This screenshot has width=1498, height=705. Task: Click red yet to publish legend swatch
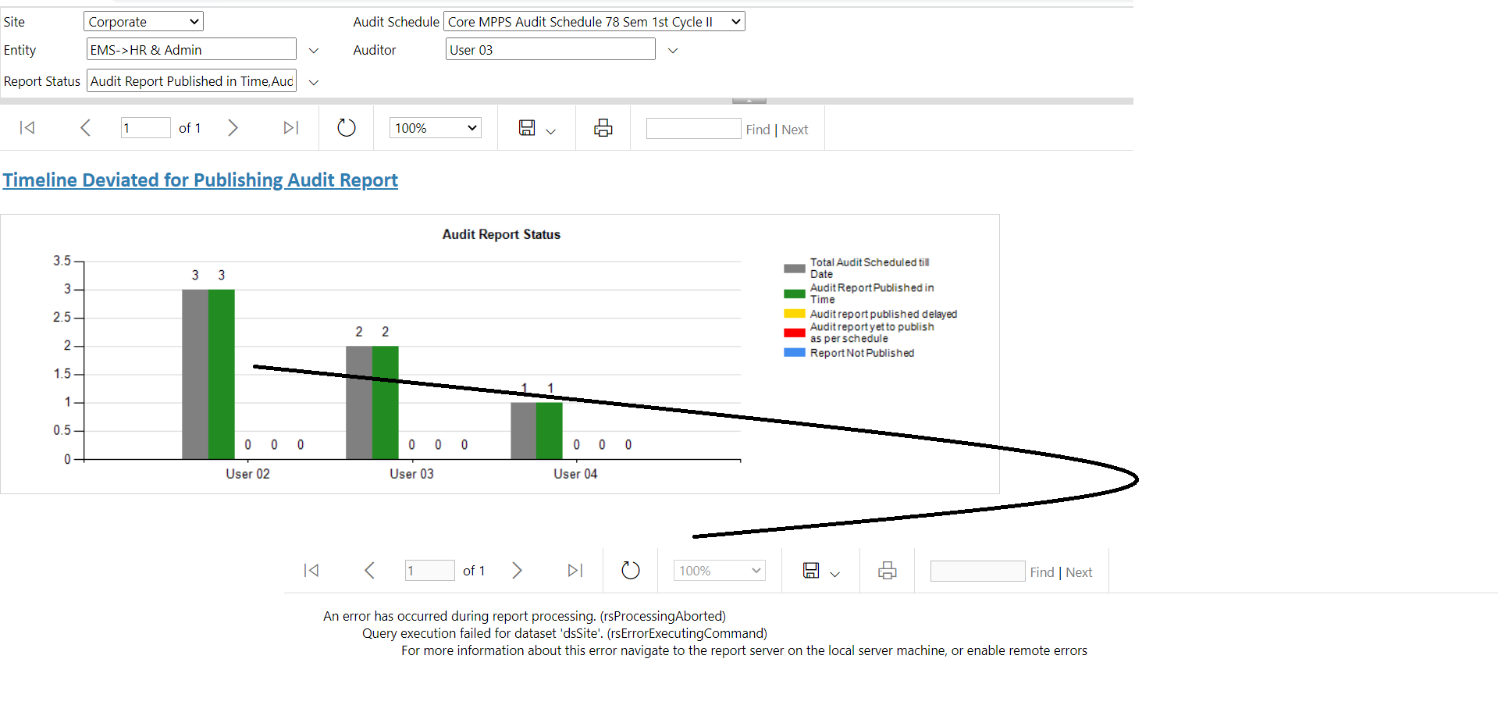click(795, 333)
